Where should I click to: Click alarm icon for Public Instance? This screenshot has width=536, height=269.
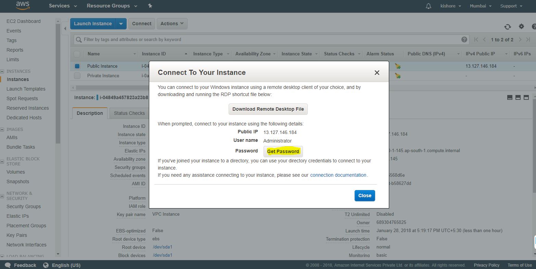click(397, 66)
